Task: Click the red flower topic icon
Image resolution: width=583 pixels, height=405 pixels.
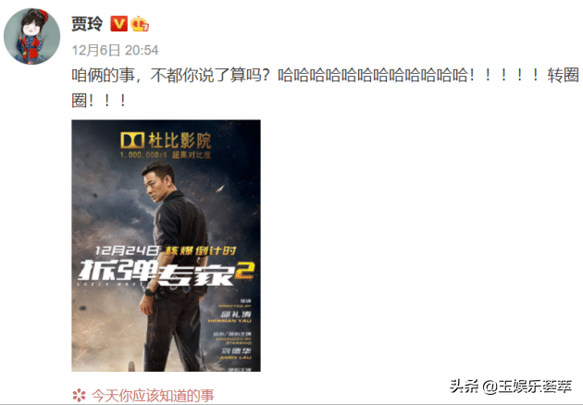Action: [80, 396]
